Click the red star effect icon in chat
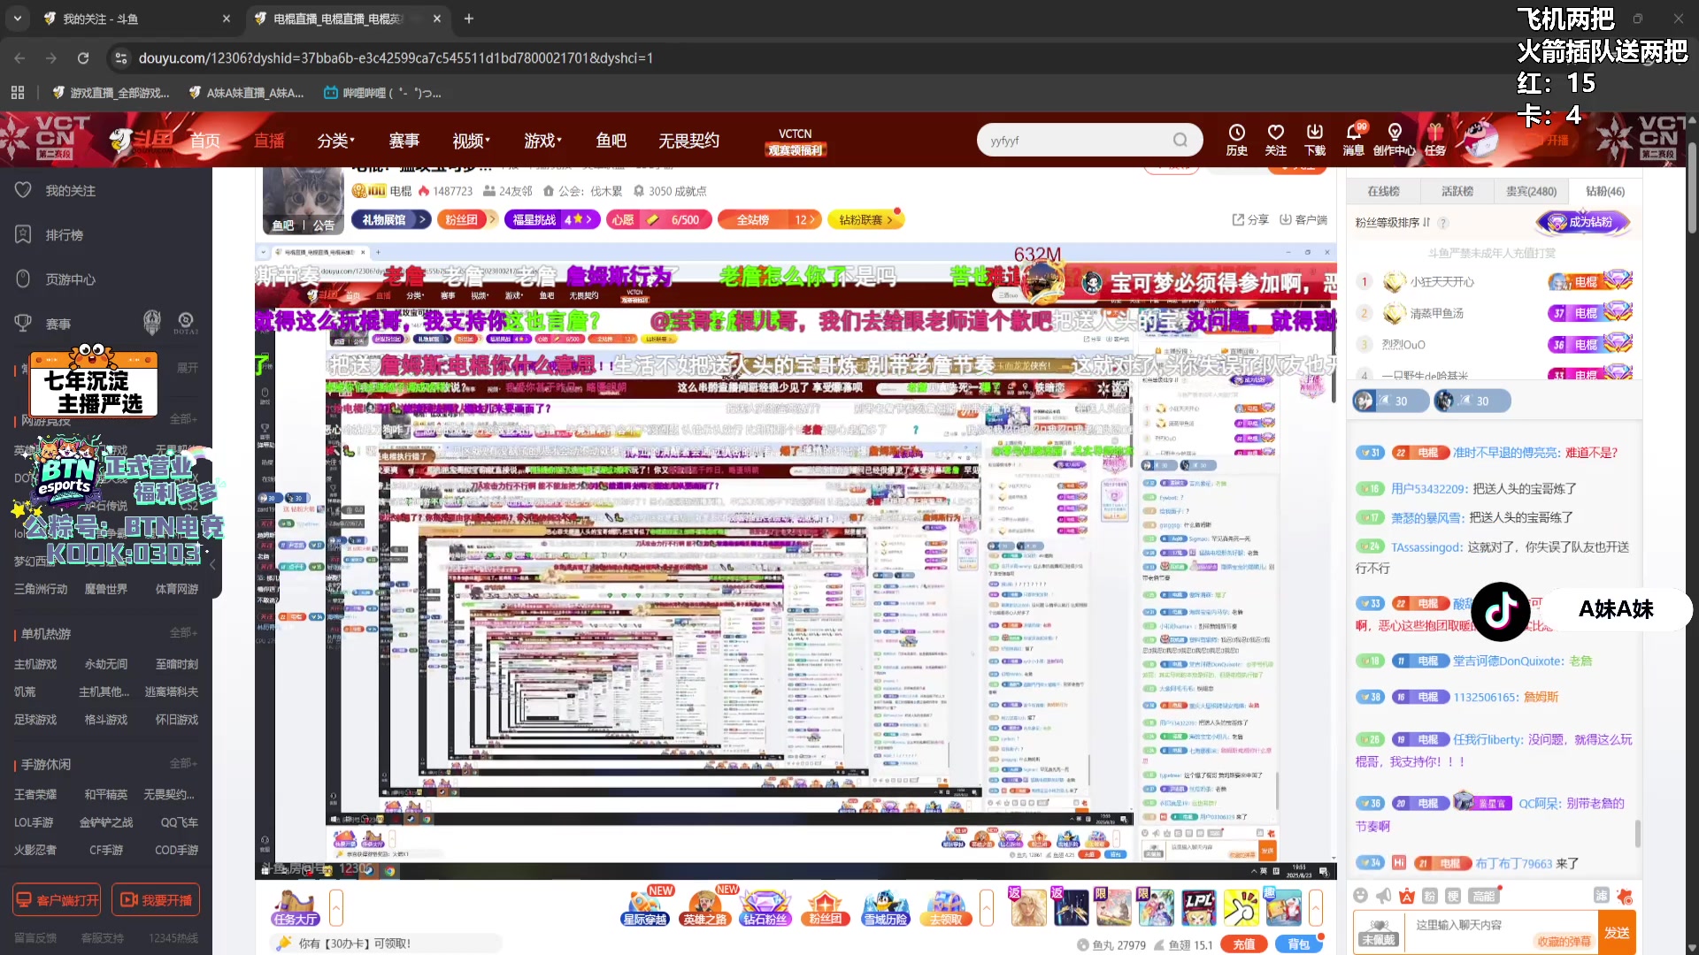1699x955 pixels. click(1625, 896)
